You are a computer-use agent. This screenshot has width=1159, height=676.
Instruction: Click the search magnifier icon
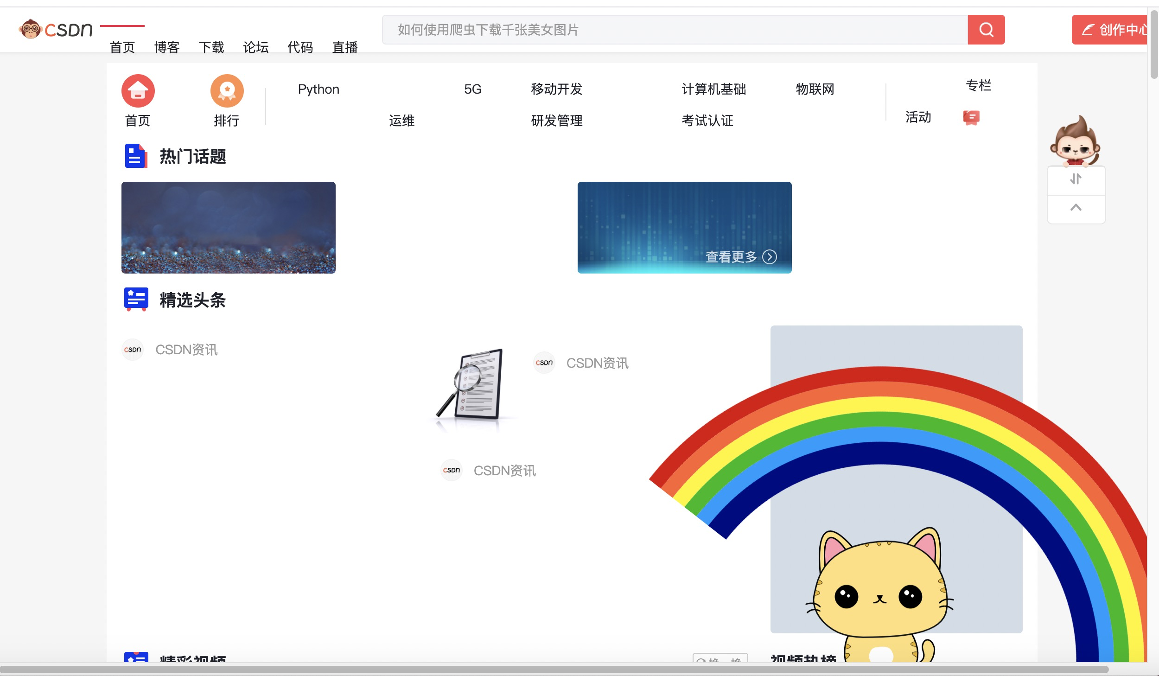click(986, 29)
